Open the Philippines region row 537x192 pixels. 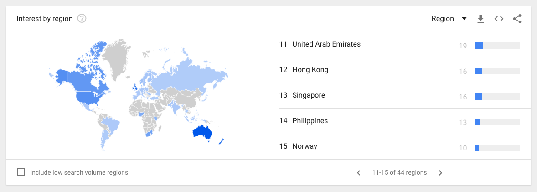(x=310, y=121)
